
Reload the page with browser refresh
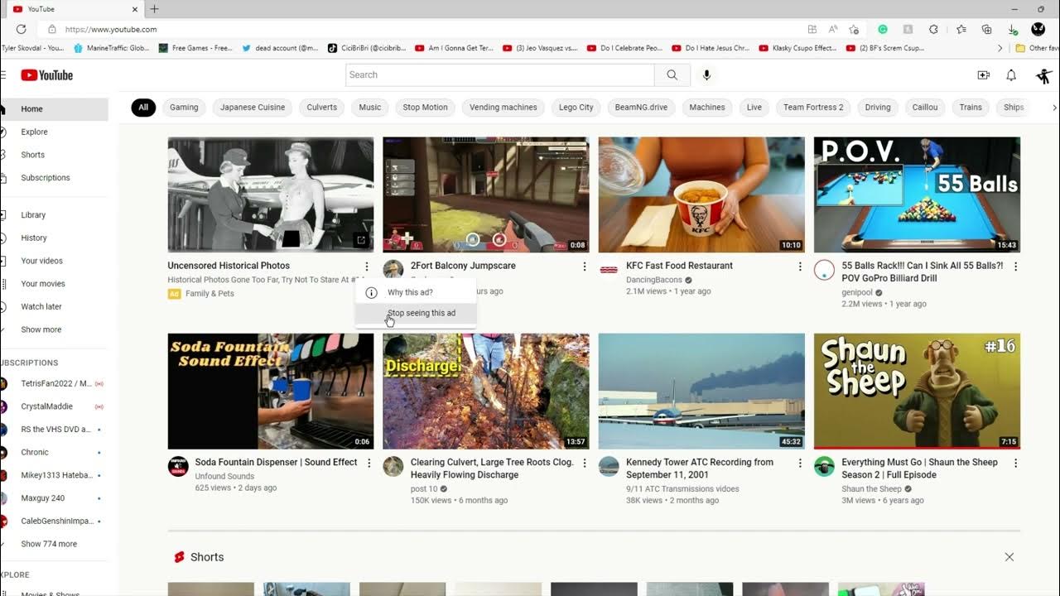(21, 29)
